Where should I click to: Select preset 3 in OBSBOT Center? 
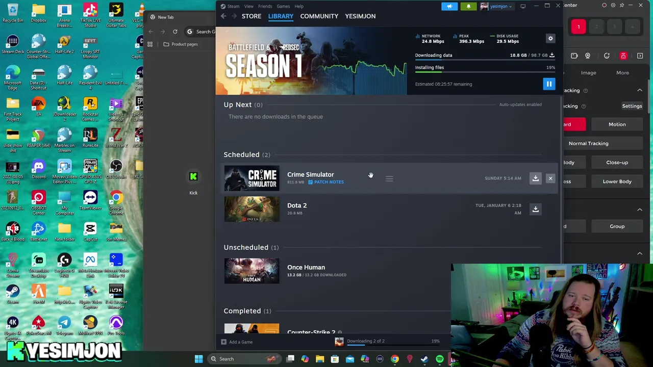click(614, 27)
